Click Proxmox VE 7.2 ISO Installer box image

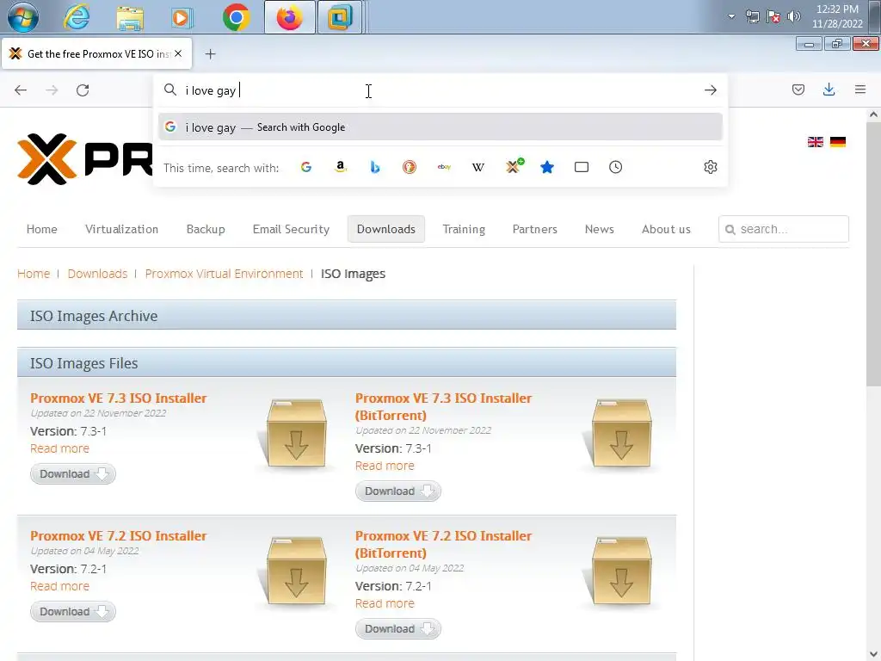click(296, 571)
